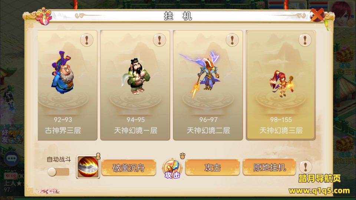This screenshot has height=200, width=356.
Task: Select the 古神界三层 92-93 map card
Action: (x=67, y=85)
